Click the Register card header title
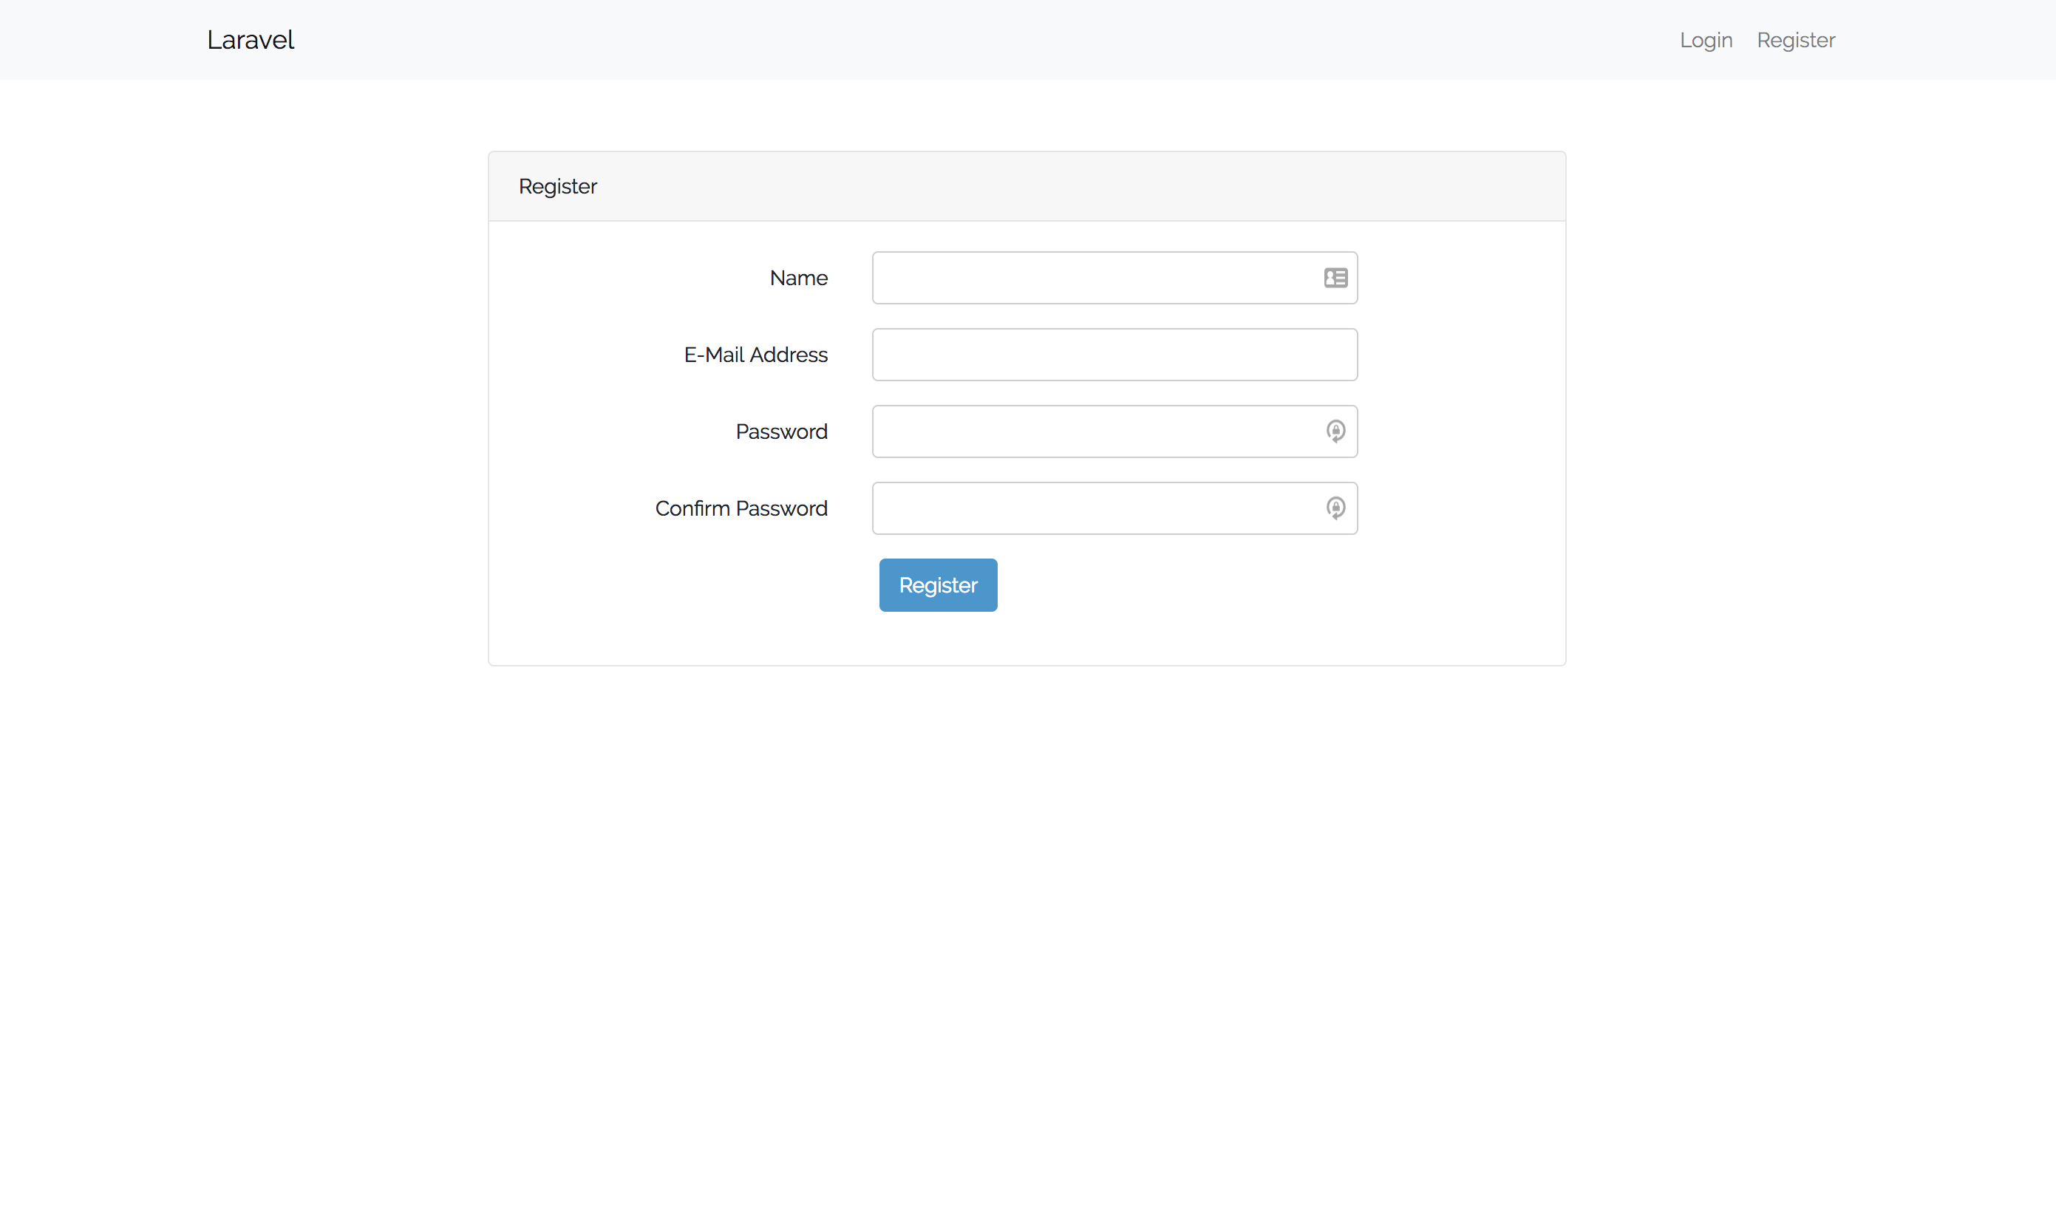The height and width of the screenshot is (1225, 2056). click(x=557, y=185)
